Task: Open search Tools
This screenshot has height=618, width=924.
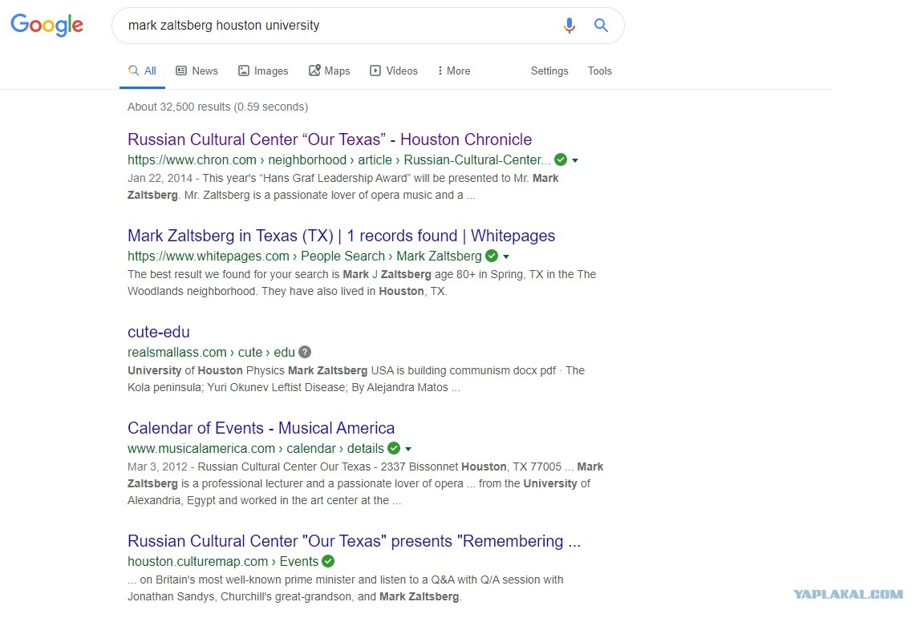Action: click(x=599, y=71)
